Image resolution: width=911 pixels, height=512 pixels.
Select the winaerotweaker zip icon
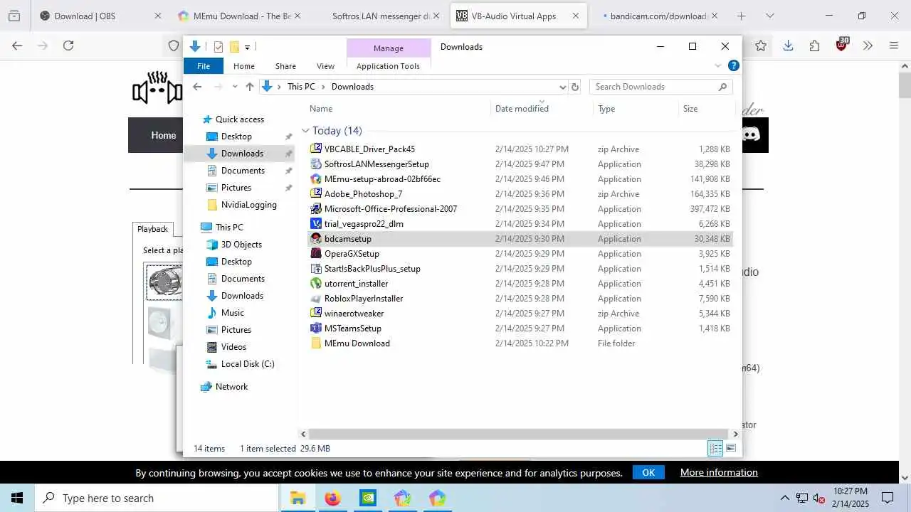click(x=316, y=314)
